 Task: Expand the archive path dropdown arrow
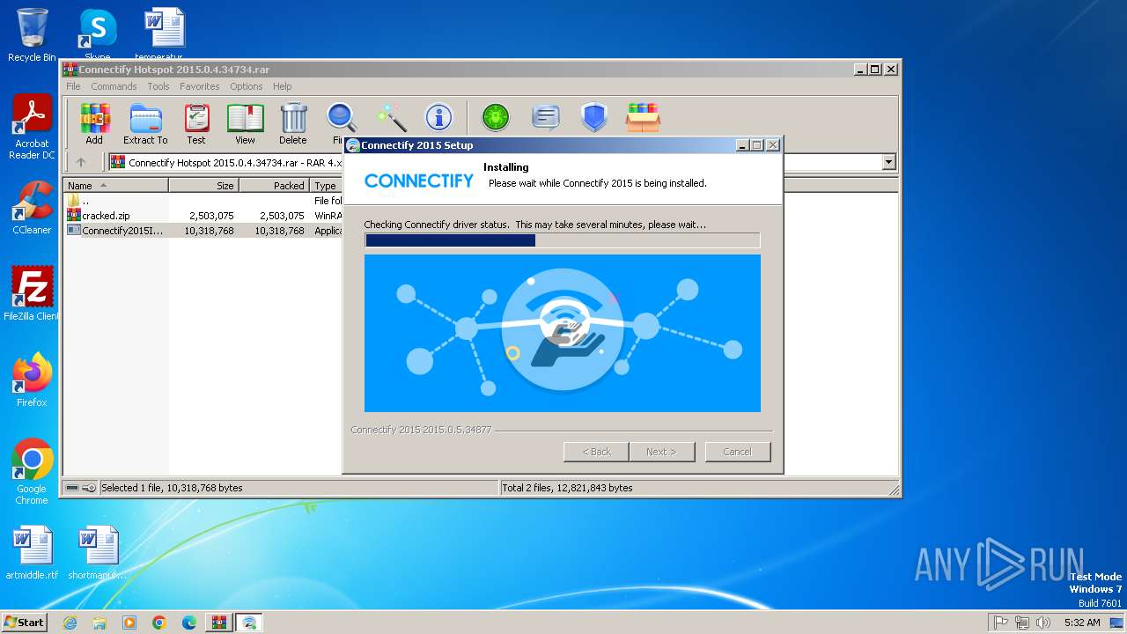pyautogui.click(x=888, y=162)
